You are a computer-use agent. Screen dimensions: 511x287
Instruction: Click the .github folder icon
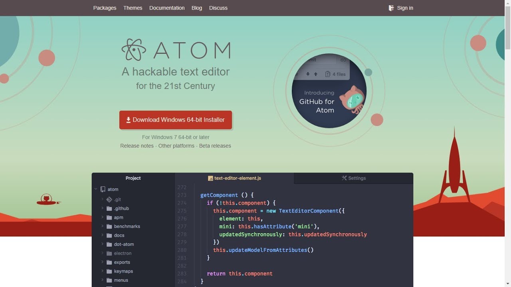click(109, 208)
